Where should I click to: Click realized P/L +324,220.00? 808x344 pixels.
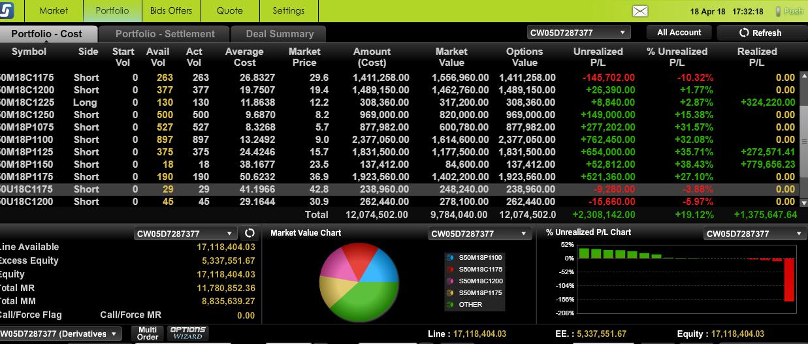[x=768, y=102]
